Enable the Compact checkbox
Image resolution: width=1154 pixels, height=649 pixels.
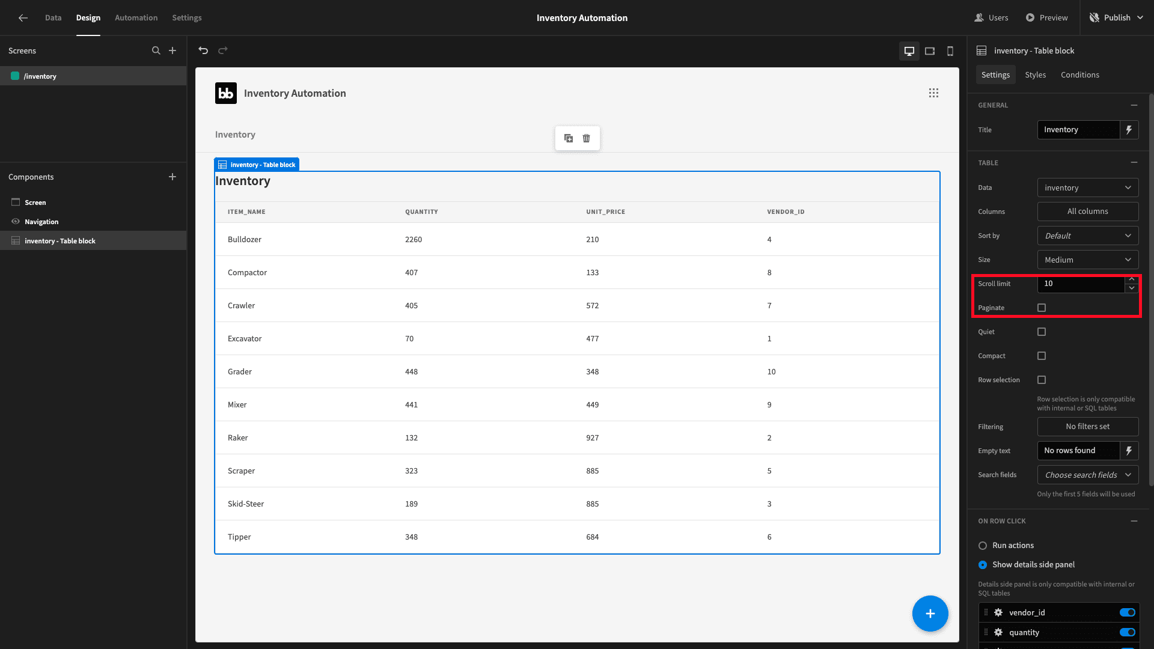coord(1042,356)
